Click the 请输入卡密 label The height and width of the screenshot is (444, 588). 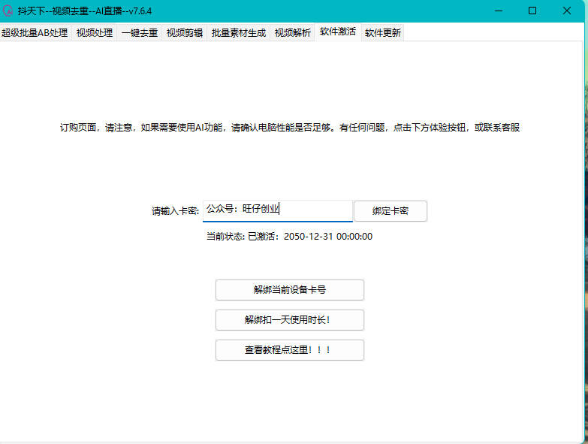pos(175,211)
